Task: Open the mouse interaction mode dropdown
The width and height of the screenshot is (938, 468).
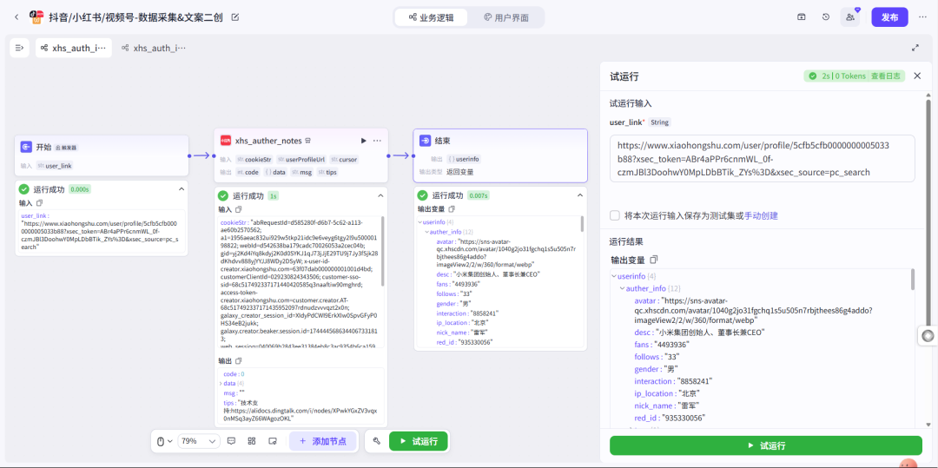Action: (x=164, y=441)
